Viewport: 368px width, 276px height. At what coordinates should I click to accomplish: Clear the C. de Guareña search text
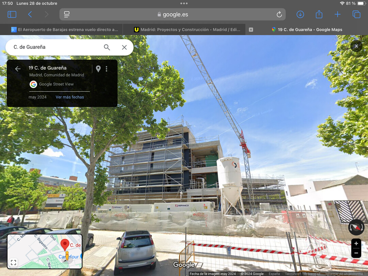tap(124, 47)
